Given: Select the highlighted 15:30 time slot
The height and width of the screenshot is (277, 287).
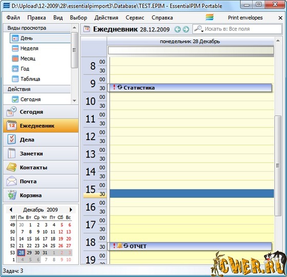Looking at the screenshot, I should pos(192,194).
